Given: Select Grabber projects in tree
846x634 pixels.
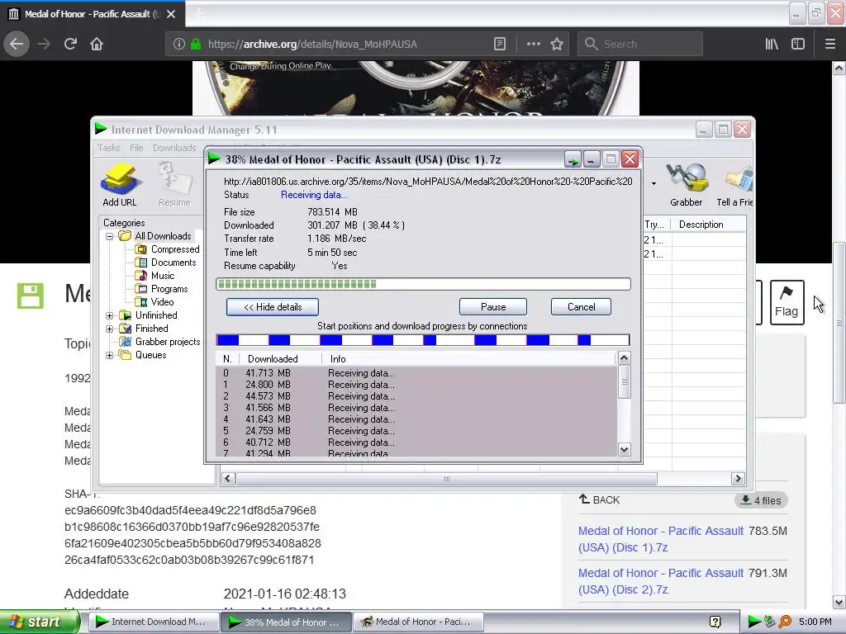Looking at the screenshot, I should [159, 341].
